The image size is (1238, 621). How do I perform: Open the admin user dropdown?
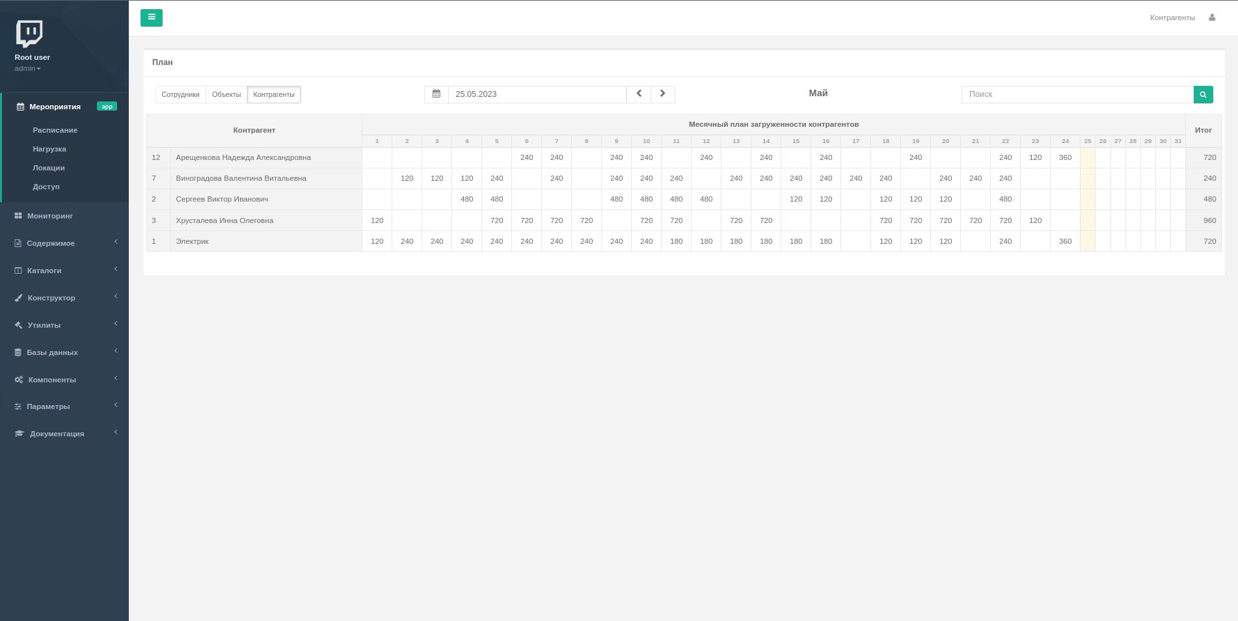pyautogui.click(x=27, y=68)
